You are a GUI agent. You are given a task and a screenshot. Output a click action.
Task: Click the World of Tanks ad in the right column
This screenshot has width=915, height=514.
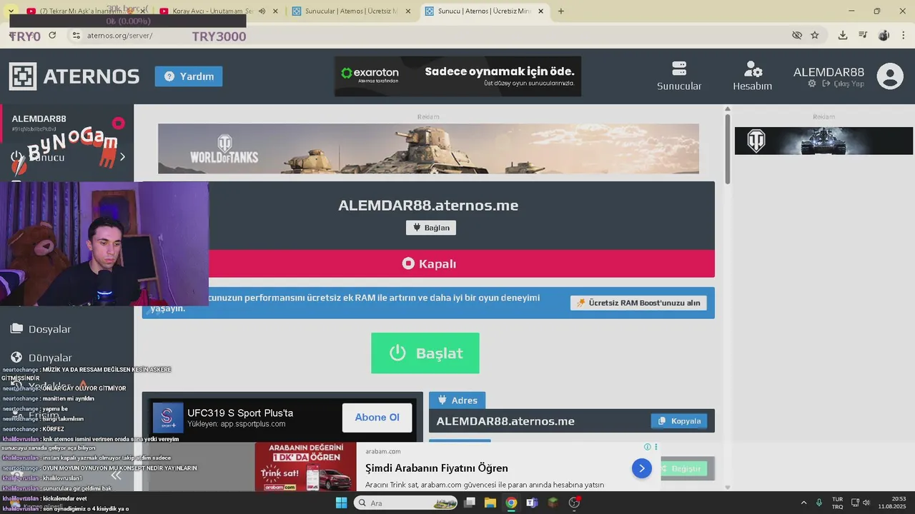(x=823, y=141)
